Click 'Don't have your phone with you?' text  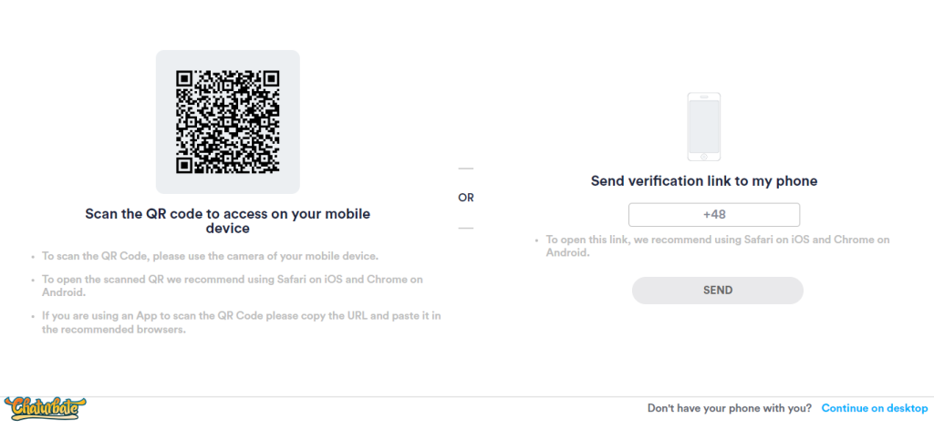click(x=730, y=408)
